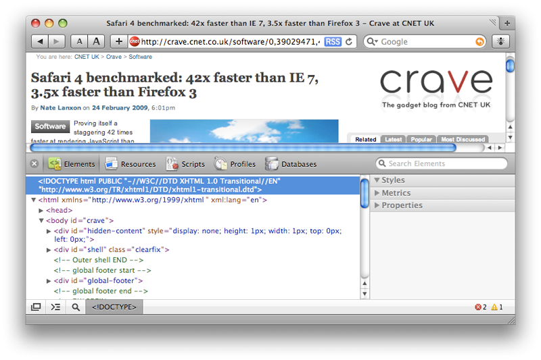Image resolution: width=541 pixels, height=360 pixels.
Task: Open the Crave breadcrumb link
Action: [x=114, y=57]
